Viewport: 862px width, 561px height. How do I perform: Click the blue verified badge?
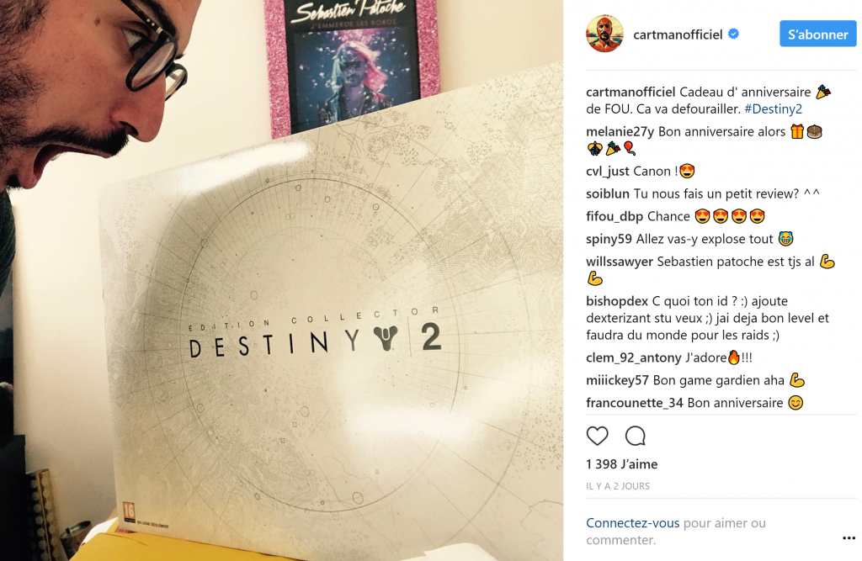pyautogui.click(x=733, y=34)
